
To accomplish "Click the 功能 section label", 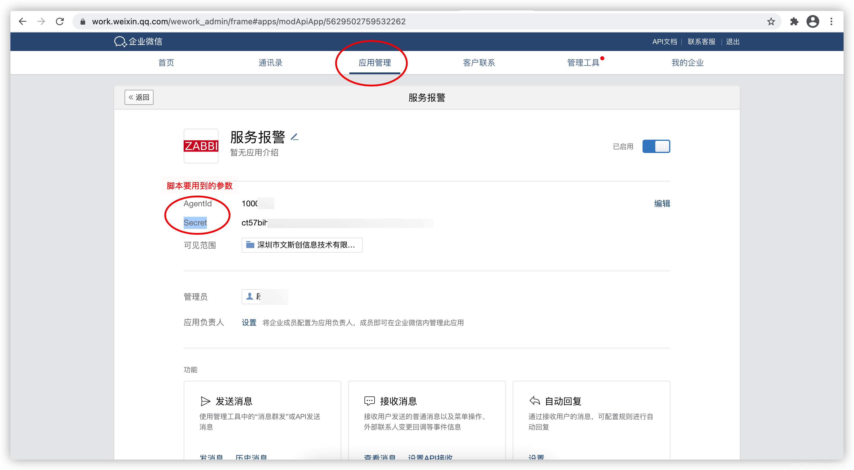I will (190, 369).
